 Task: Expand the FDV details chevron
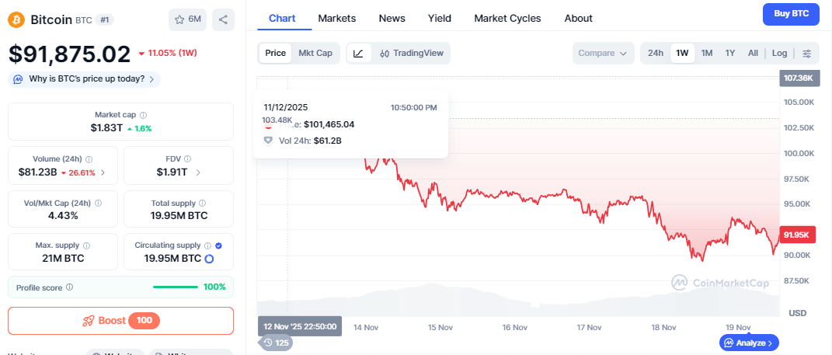coord(198,172)
